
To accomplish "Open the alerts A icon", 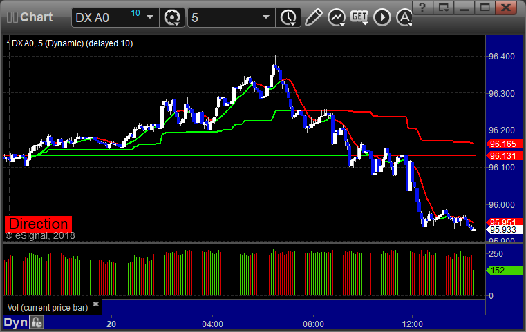I will point(404,17).
